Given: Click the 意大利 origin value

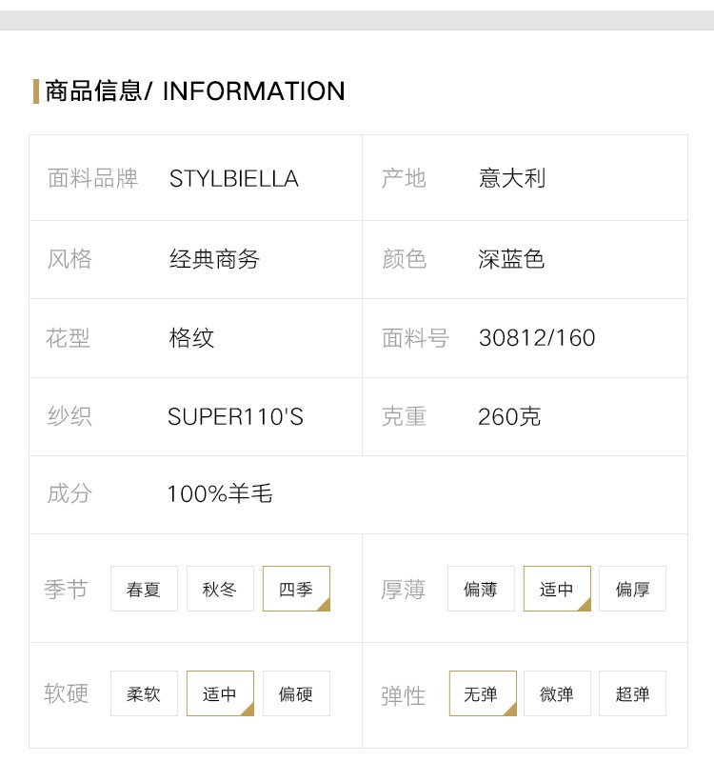Looking at the screenshot, I should pos(512,178).
